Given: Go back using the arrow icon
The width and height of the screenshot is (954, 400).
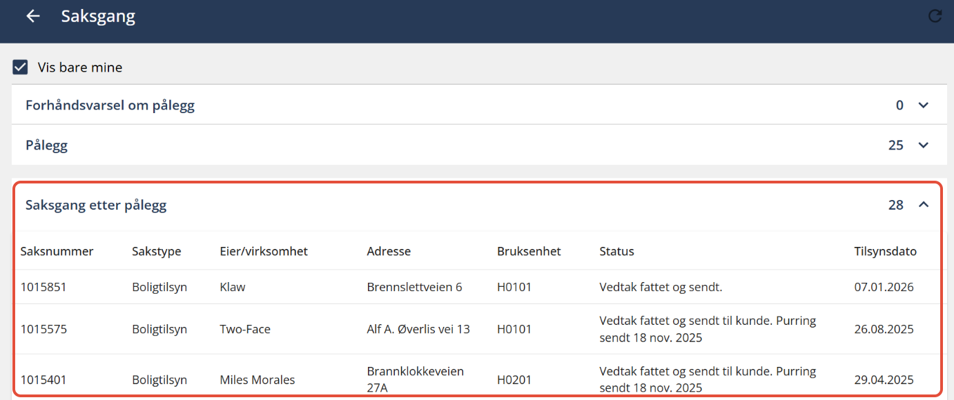Looking at the screenshot, I should [x=33, y=17].
